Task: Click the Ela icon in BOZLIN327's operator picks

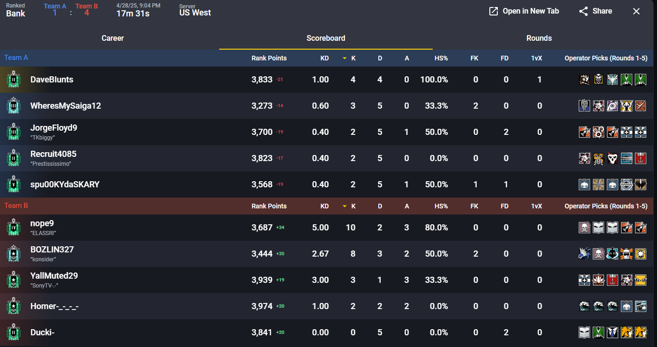Action: [x=584, y=253]
